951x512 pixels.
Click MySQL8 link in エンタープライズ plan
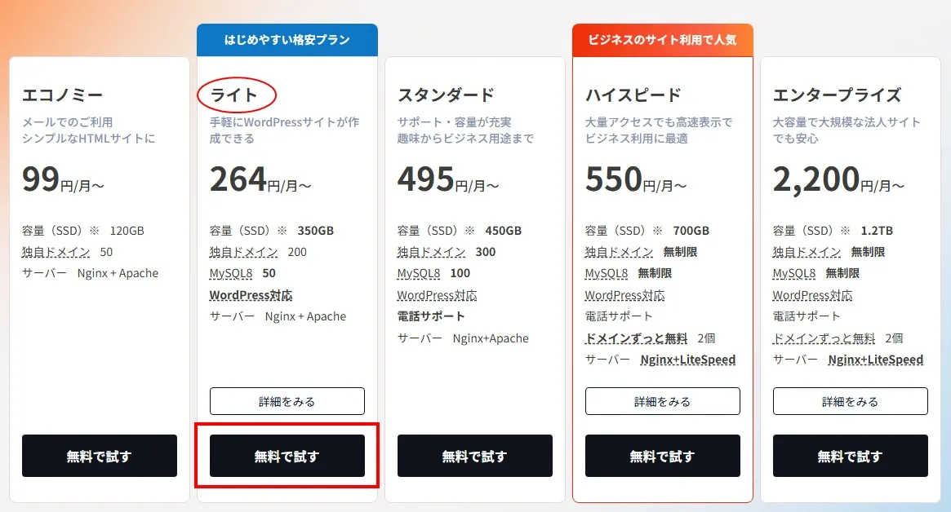[x=794, y=273]
